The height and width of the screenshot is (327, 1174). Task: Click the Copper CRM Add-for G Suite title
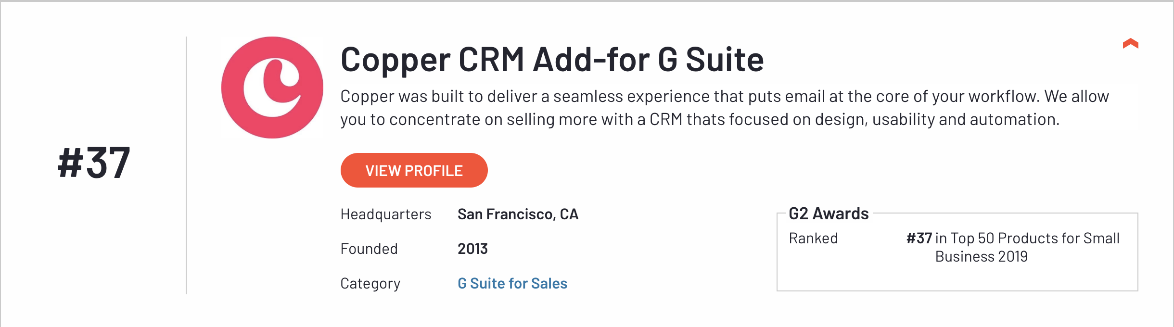[x=552, y=60]
